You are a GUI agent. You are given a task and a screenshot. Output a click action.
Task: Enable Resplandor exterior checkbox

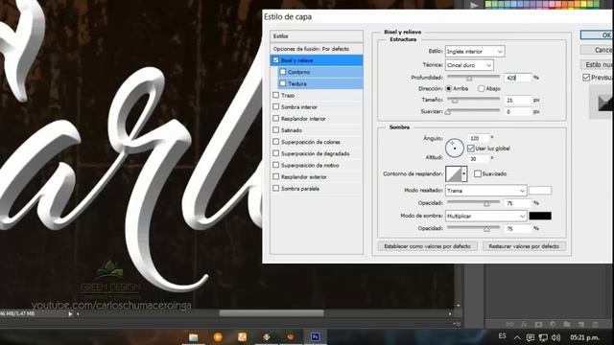pos(275,176)
